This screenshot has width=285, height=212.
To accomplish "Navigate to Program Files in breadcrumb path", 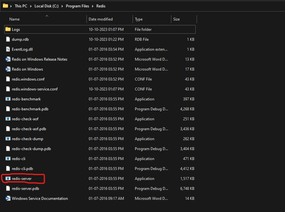I will [77, 6].
